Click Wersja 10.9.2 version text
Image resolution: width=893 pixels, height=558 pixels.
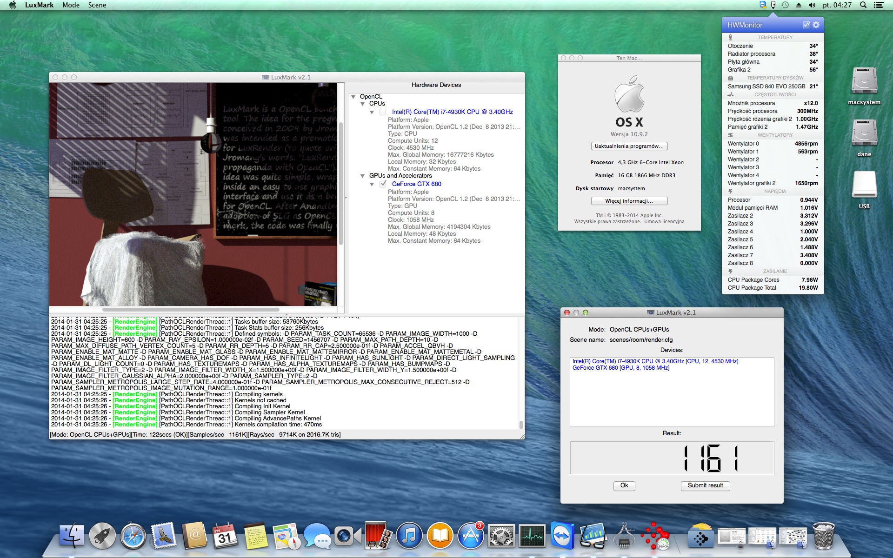pyautogui.click(x=629, y=134)
